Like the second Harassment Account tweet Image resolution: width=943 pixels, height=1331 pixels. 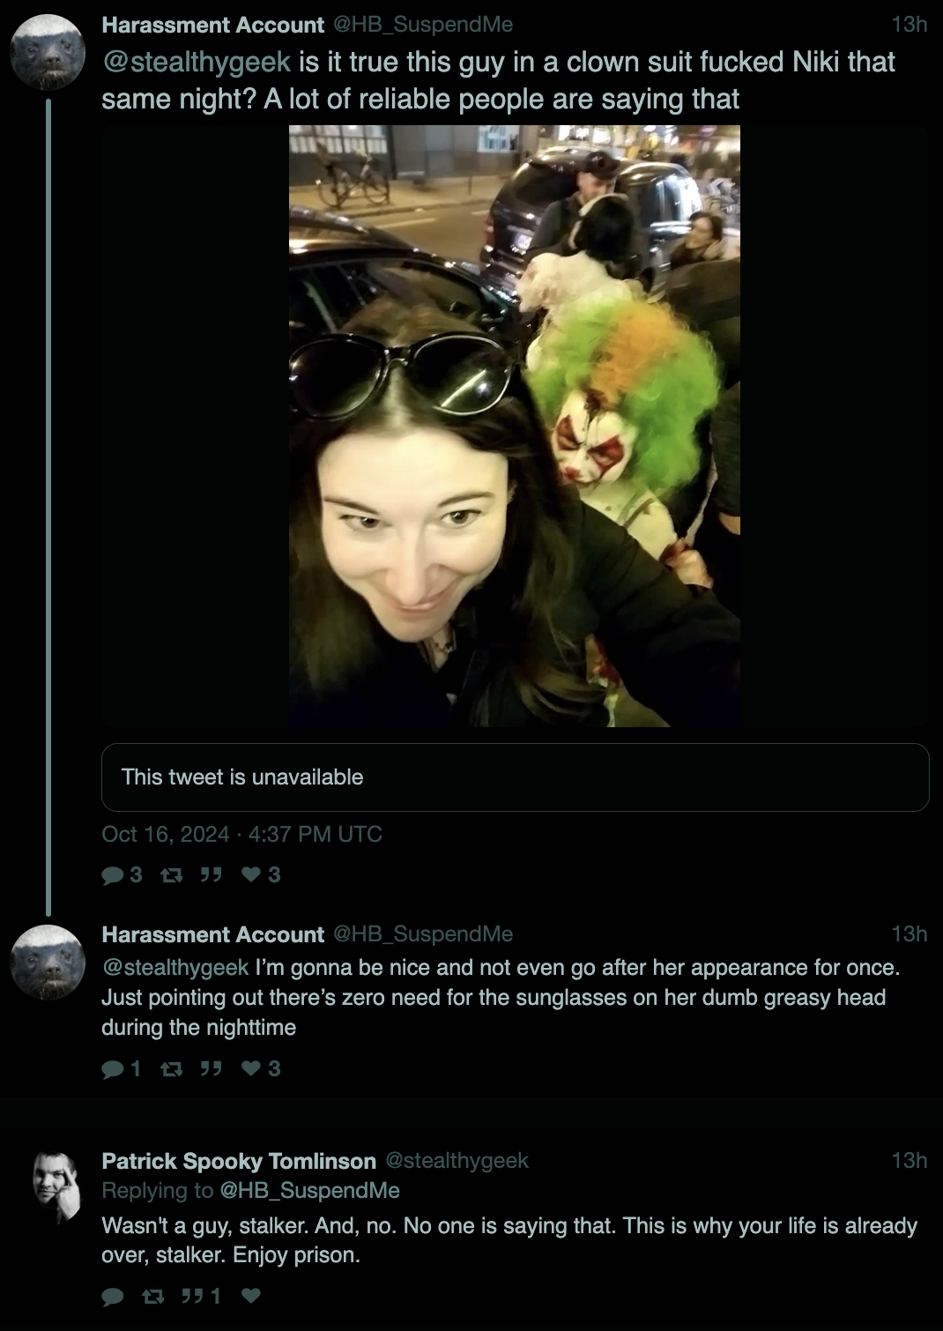point(251,1069)
